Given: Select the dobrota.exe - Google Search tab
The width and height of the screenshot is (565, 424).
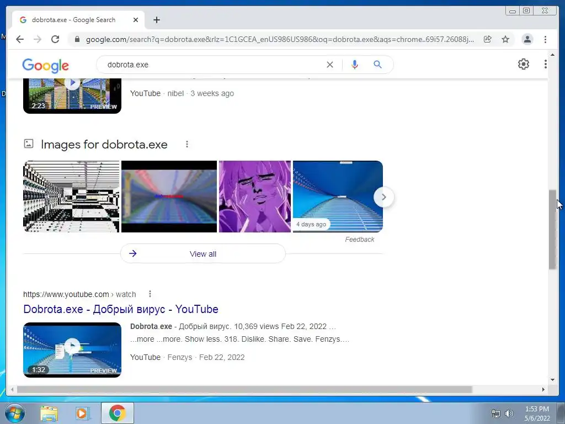Looking at the screenshot, I should click(x=78, y=20).
